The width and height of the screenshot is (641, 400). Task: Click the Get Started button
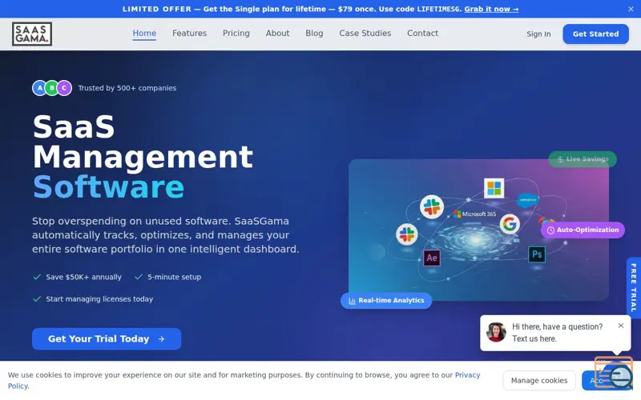click(x=595, y=34)
